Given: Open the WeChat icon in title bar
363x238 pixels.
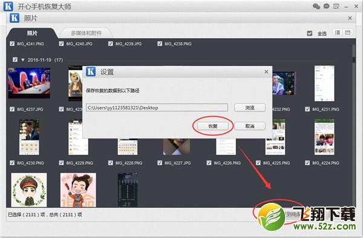Looking at the screenshot, I should point(316,6).
